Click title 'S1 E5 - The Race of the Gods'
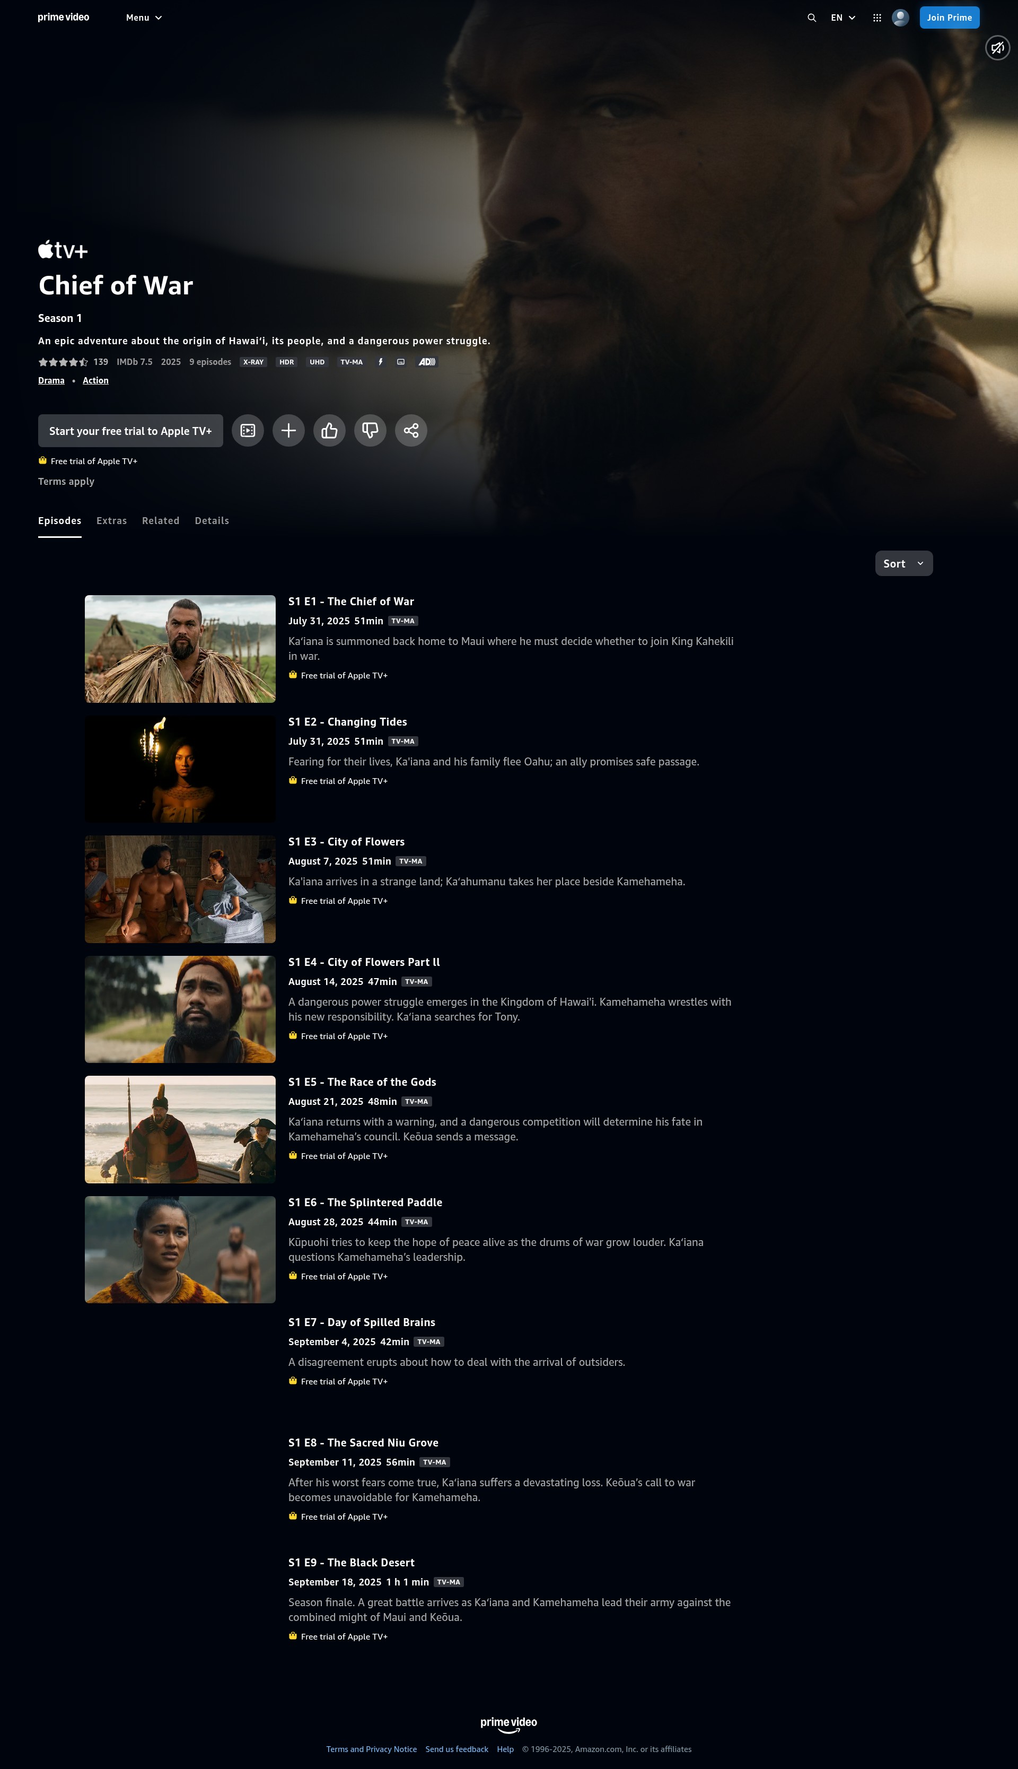The height and width of the screenshot is (1769, 1018). [362, 1082]
